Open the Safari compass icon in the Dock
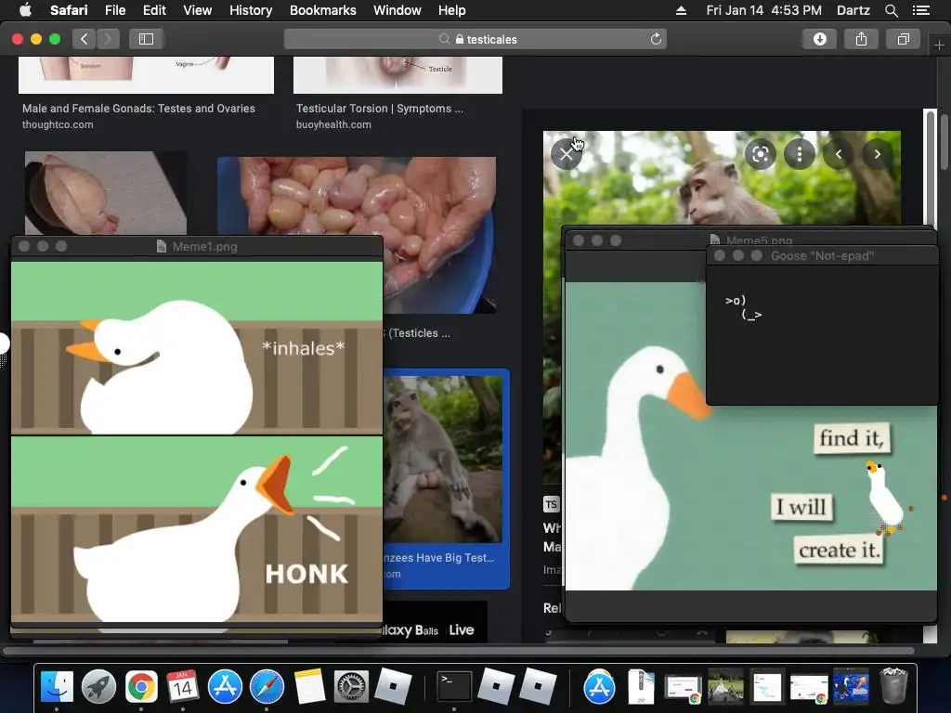Screen dimensions: 951x713 [267, 687]
